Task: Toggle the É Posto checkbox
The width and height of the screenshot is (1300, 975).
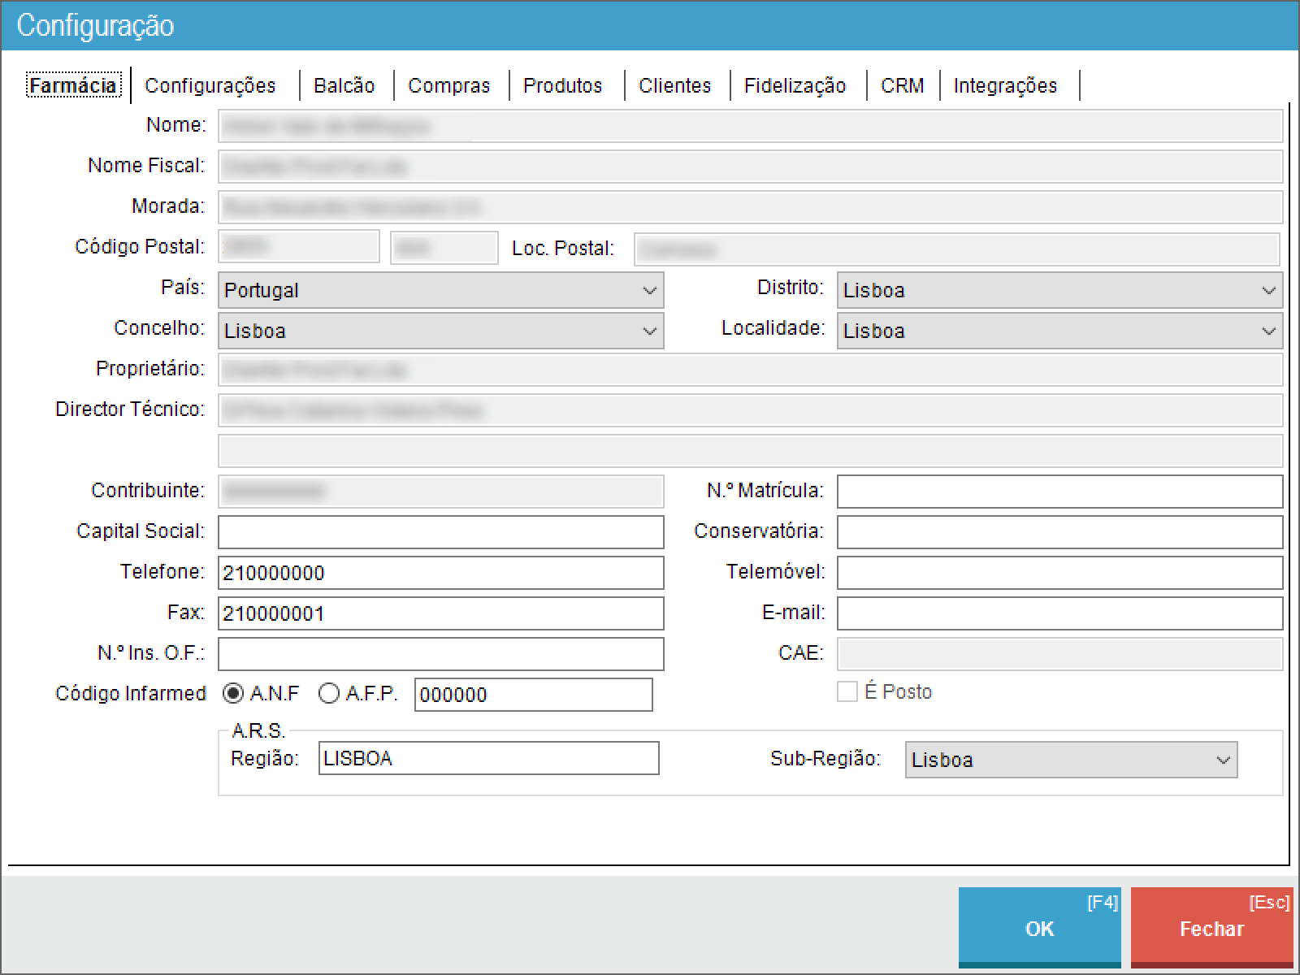Action: pyautogui.click(x=847, y=692)
